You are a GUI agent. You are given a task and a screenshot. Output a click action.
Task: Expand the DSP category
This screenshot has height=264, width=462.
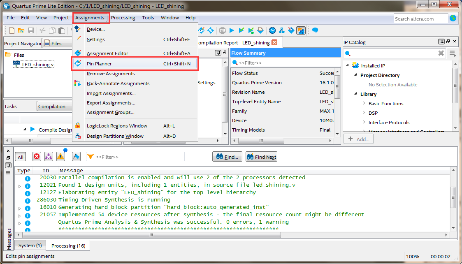pos(364,113)
